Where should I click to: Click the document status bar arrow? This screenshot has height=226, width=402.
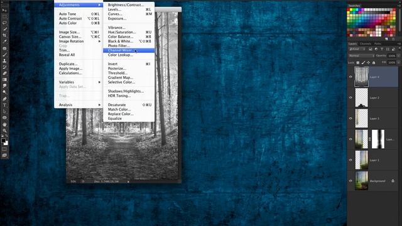128,181
